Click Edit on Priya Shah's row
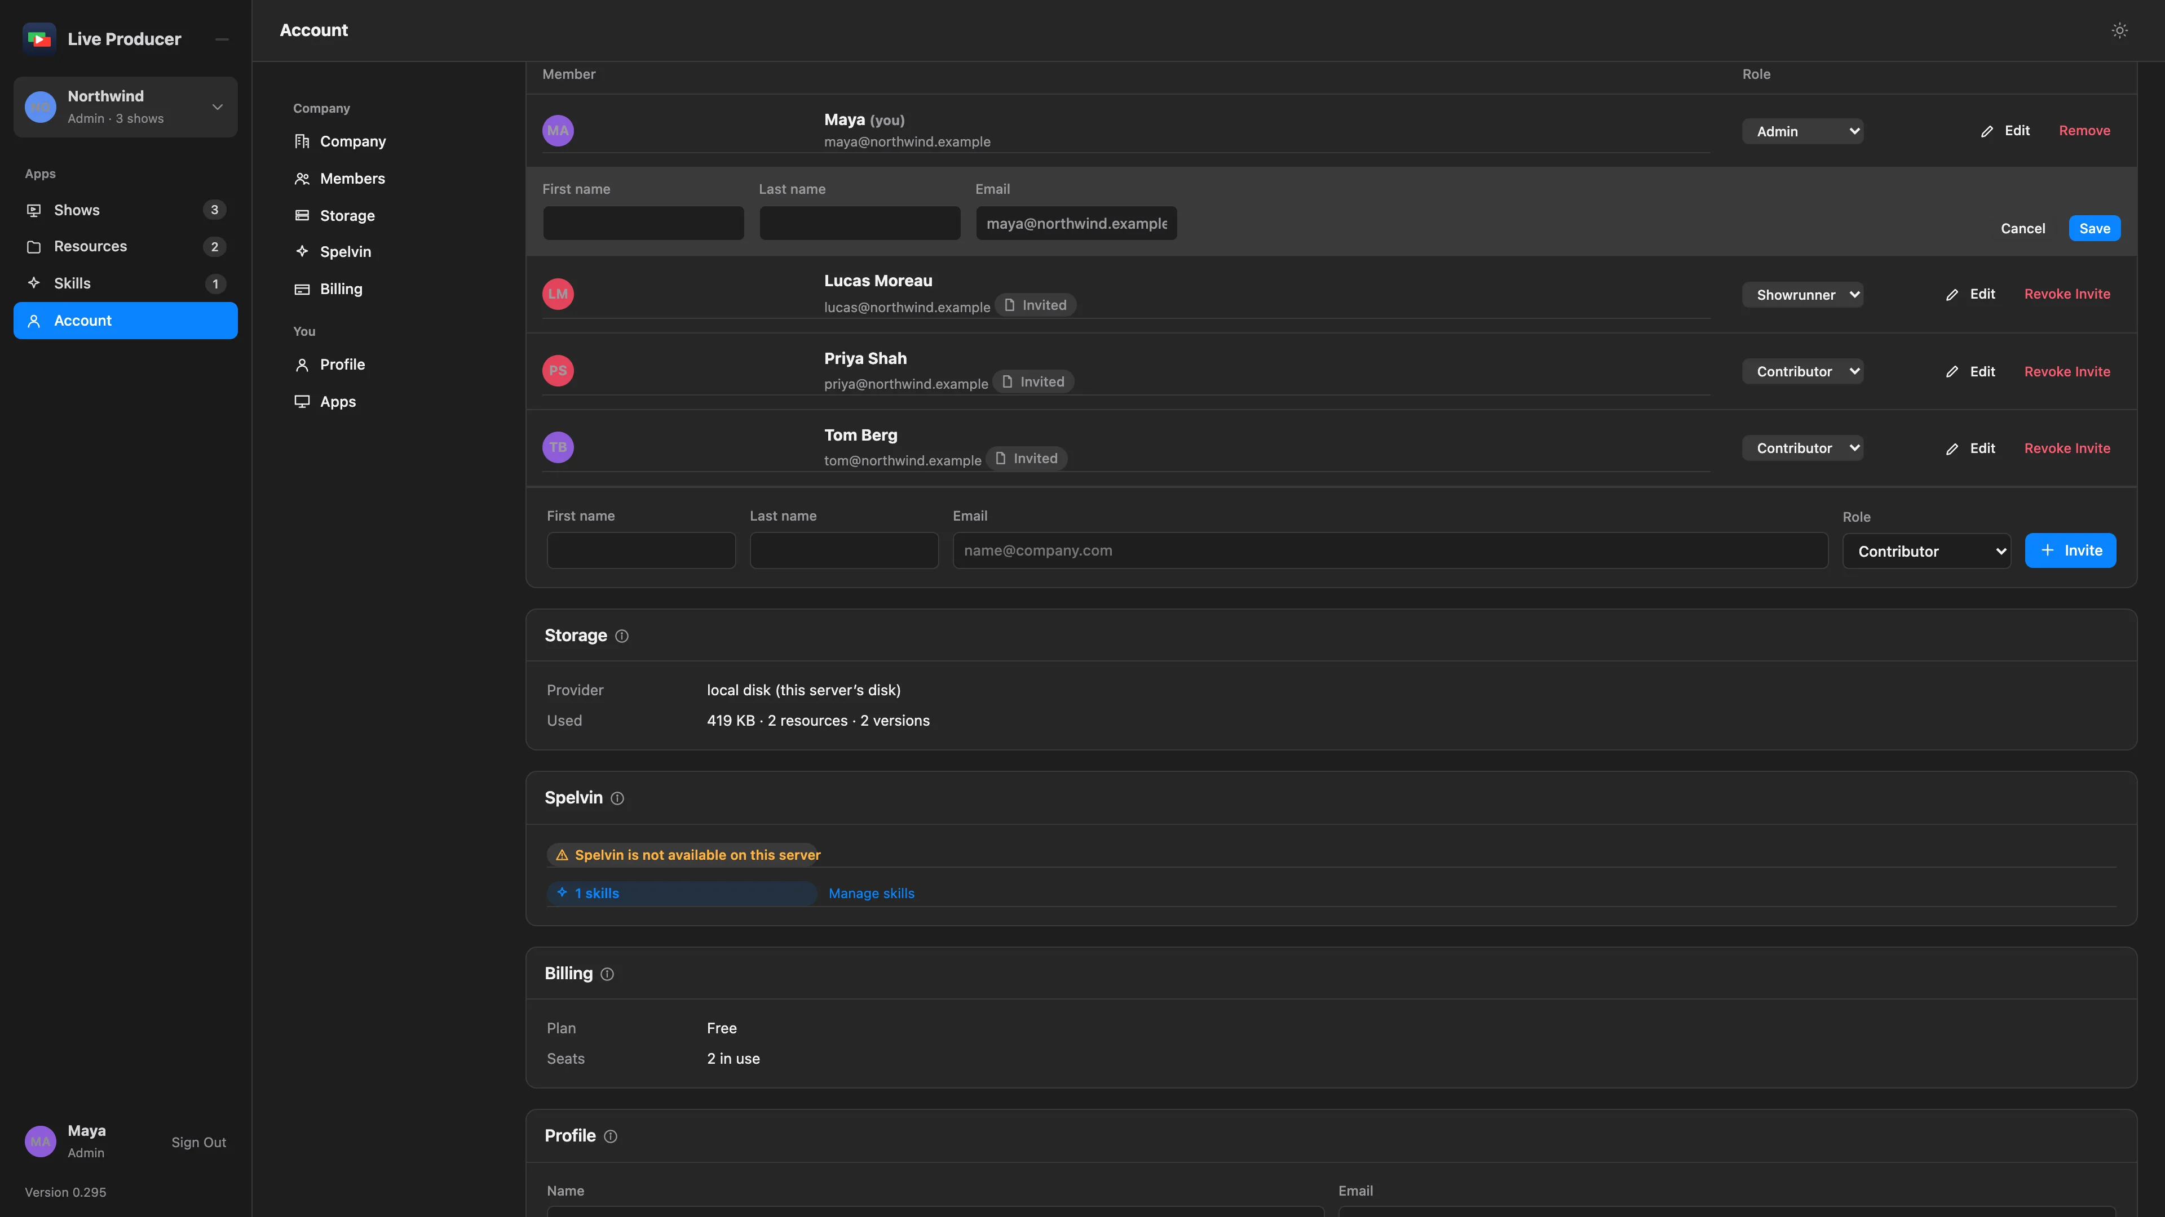 click(1970, 371)
